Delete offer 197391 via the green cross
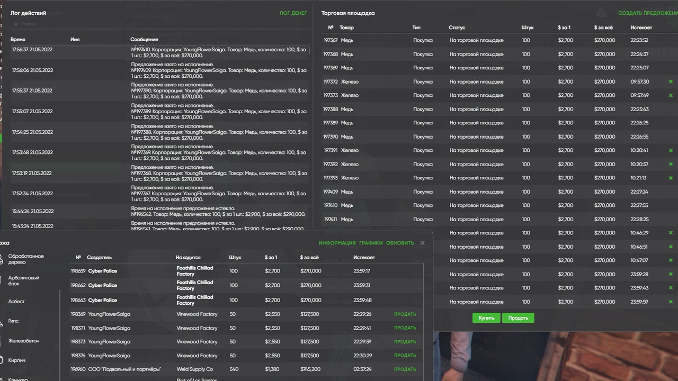Screen dimensions: 678x381 pos(671,150)
